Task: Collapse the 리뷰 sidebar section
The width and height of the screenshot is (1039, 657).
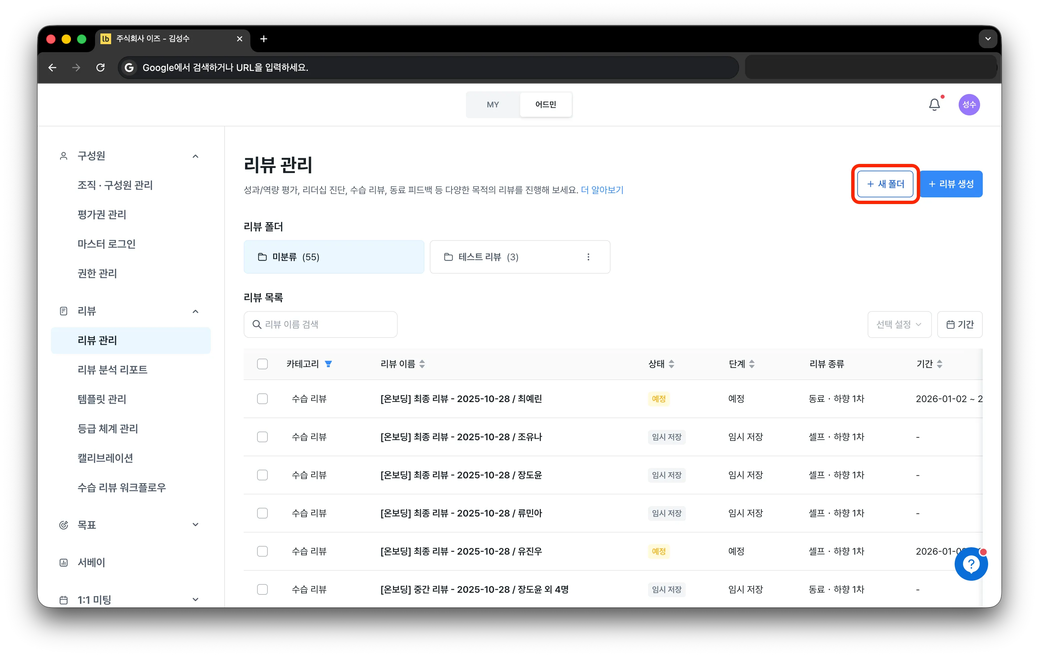Action: 195,311
